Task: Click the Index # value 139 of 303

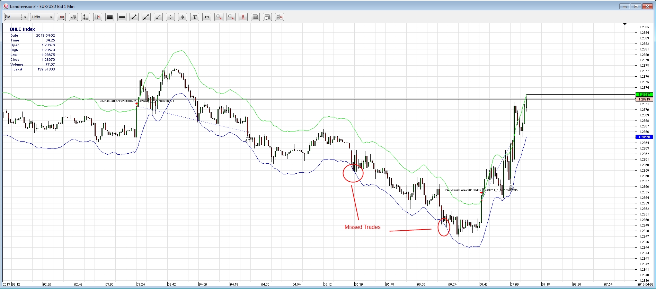Action: [x=46, y=69]
